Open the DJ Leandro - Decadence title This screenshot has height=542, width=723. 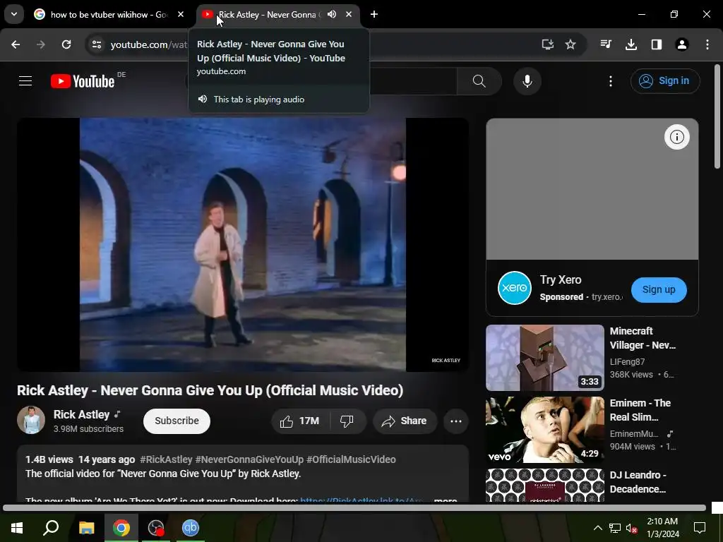[x=638, y=481]
